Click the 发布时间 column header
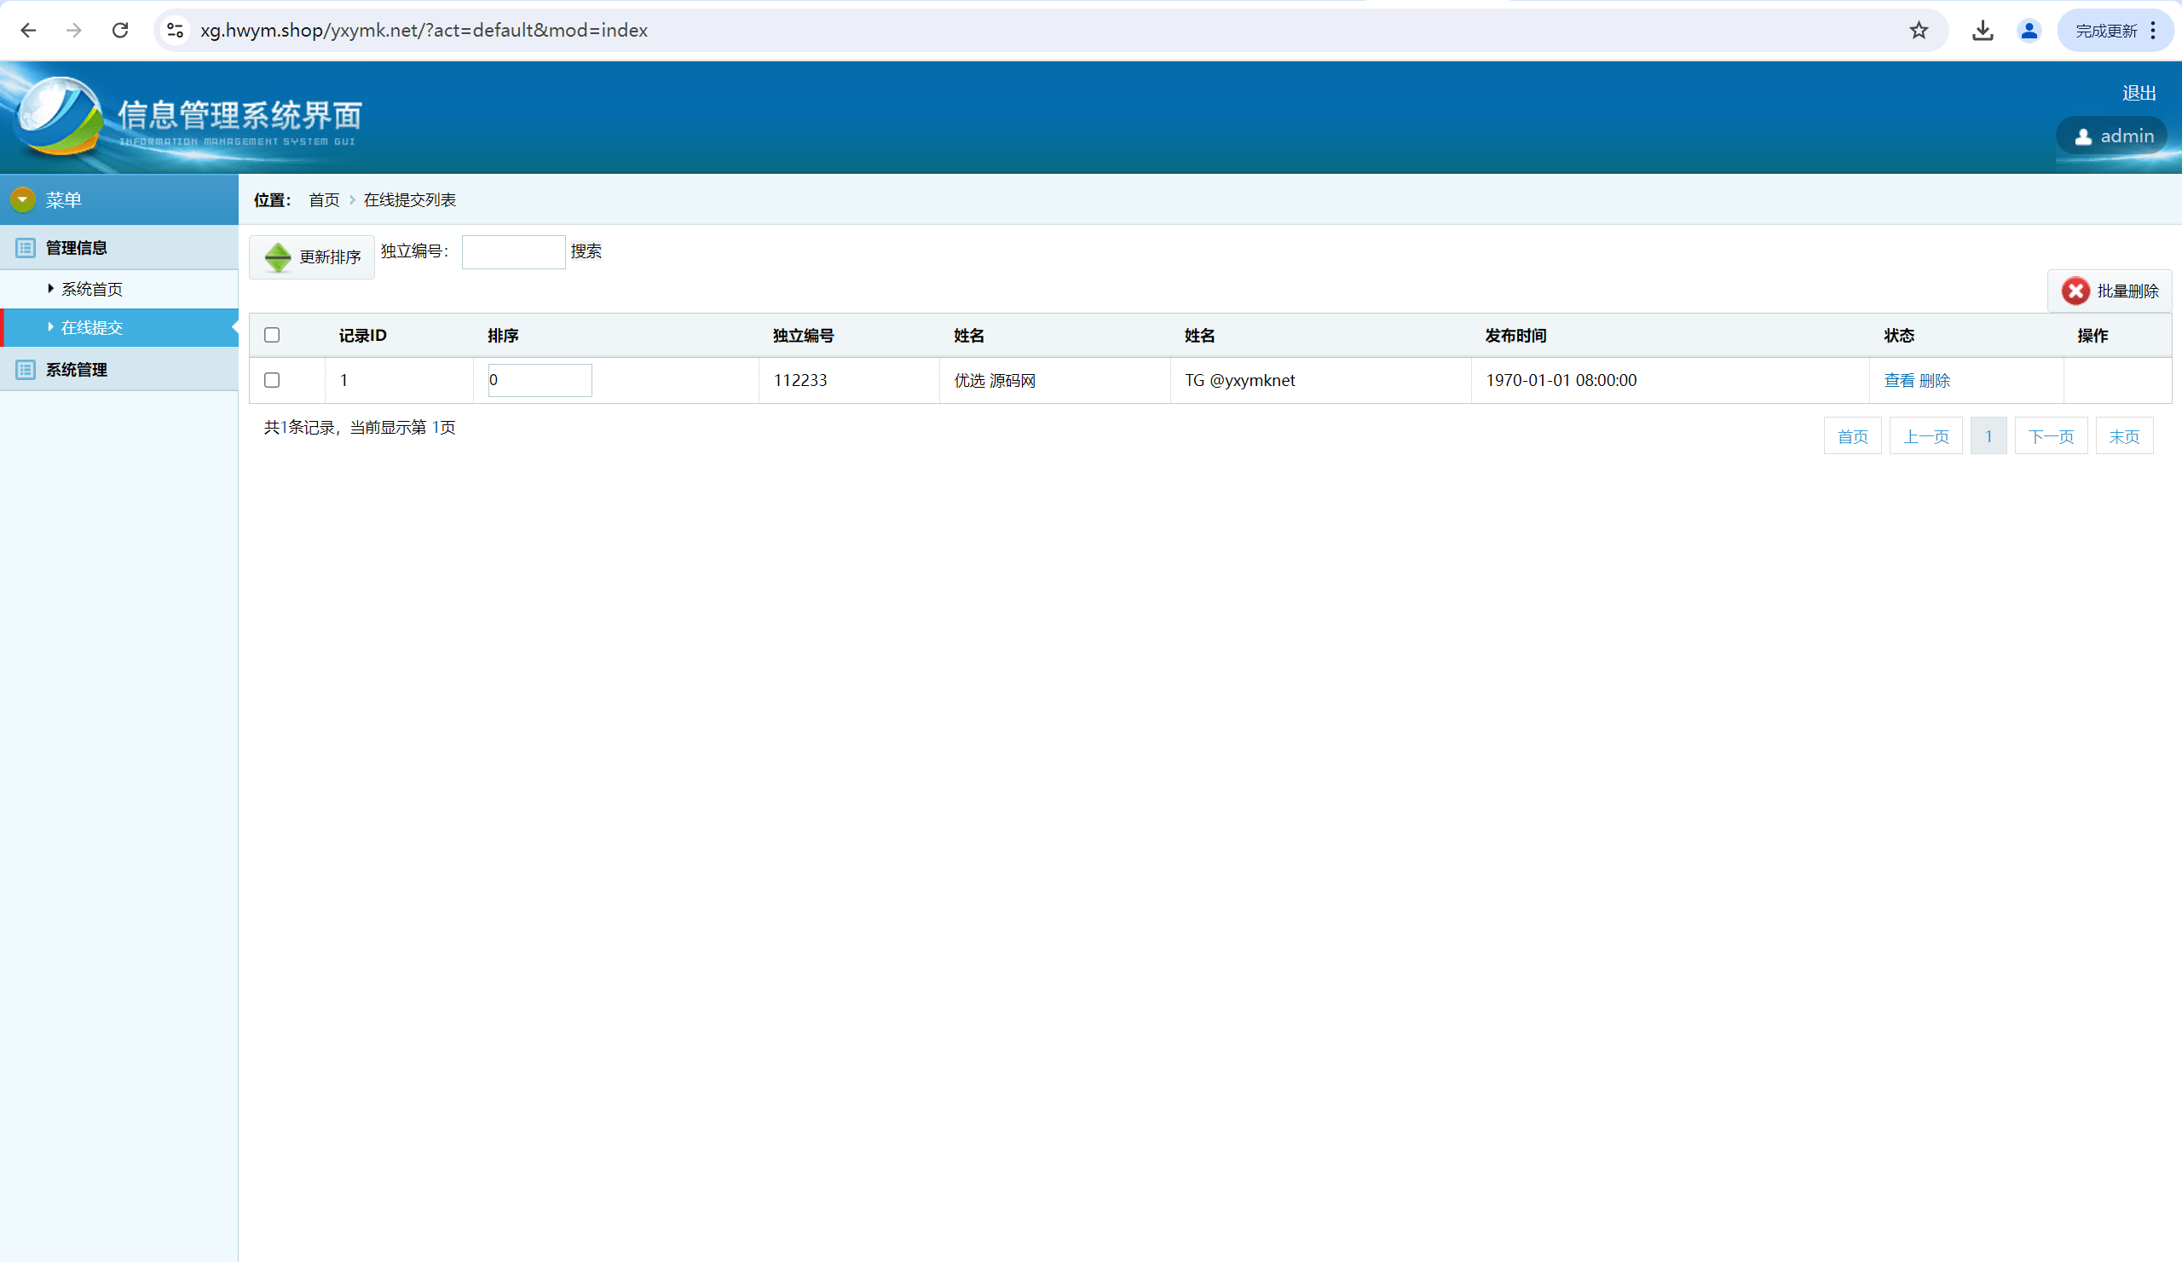 click(x=1515, y=336)
